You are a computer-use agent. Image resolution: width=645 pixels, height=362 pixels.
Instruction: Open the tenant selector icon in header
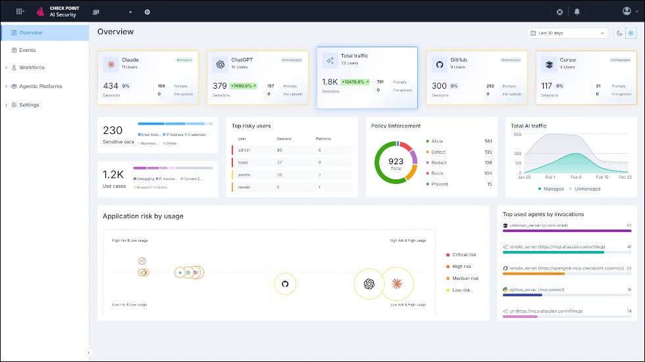pyautogui.click(x=96, y=12)
